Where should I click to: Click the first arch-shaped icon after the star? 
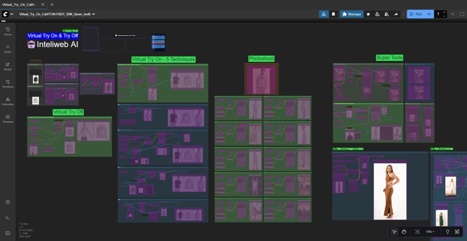[377, 14]
